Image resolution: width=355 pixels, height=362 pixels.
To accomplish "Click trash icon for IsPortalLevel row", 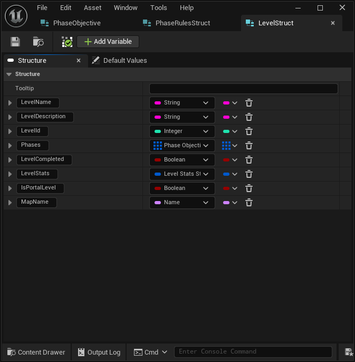I will (249, 188).
